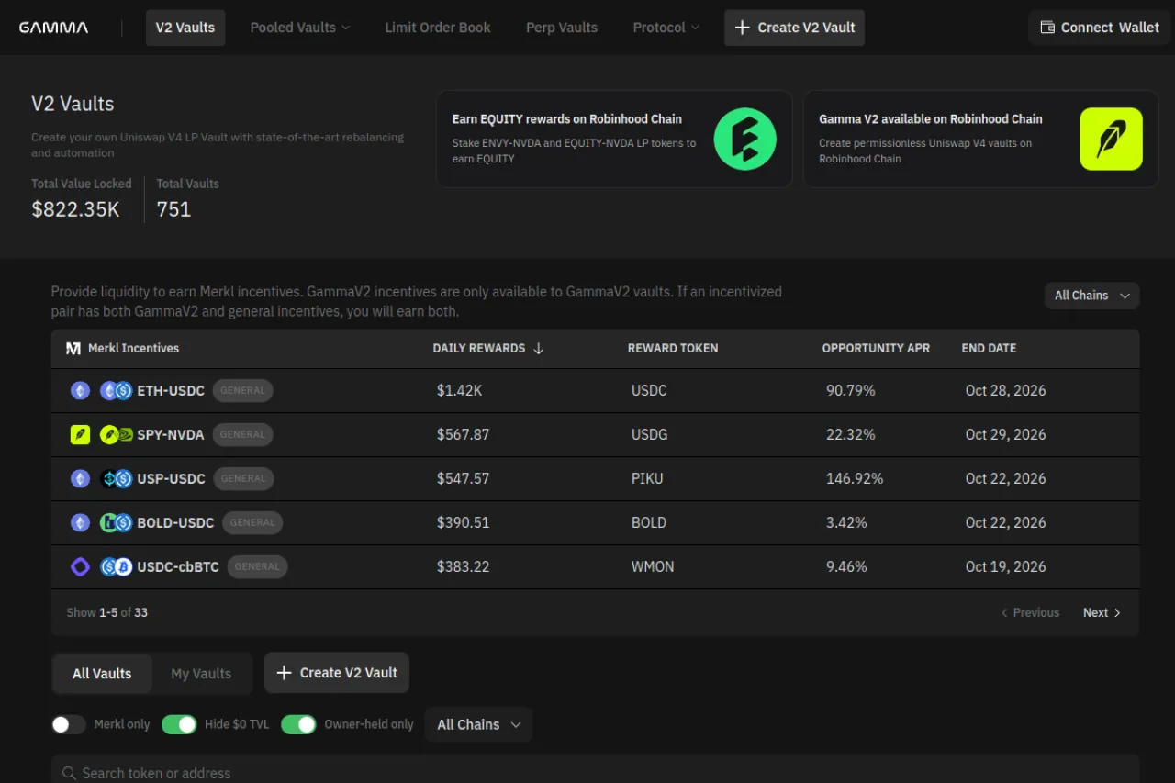Open the All Chains filter above the Merkl table
The image size is (1175, 783).
tap(1092, 296)
